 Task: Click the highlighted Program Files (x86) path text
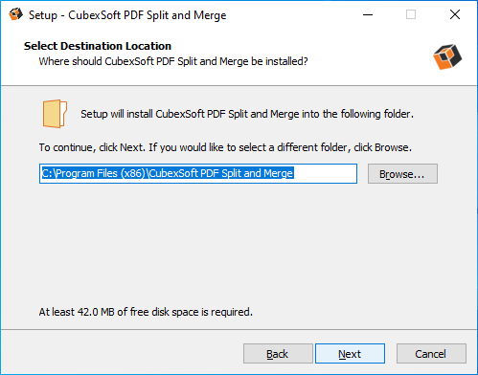pos(168,173)
